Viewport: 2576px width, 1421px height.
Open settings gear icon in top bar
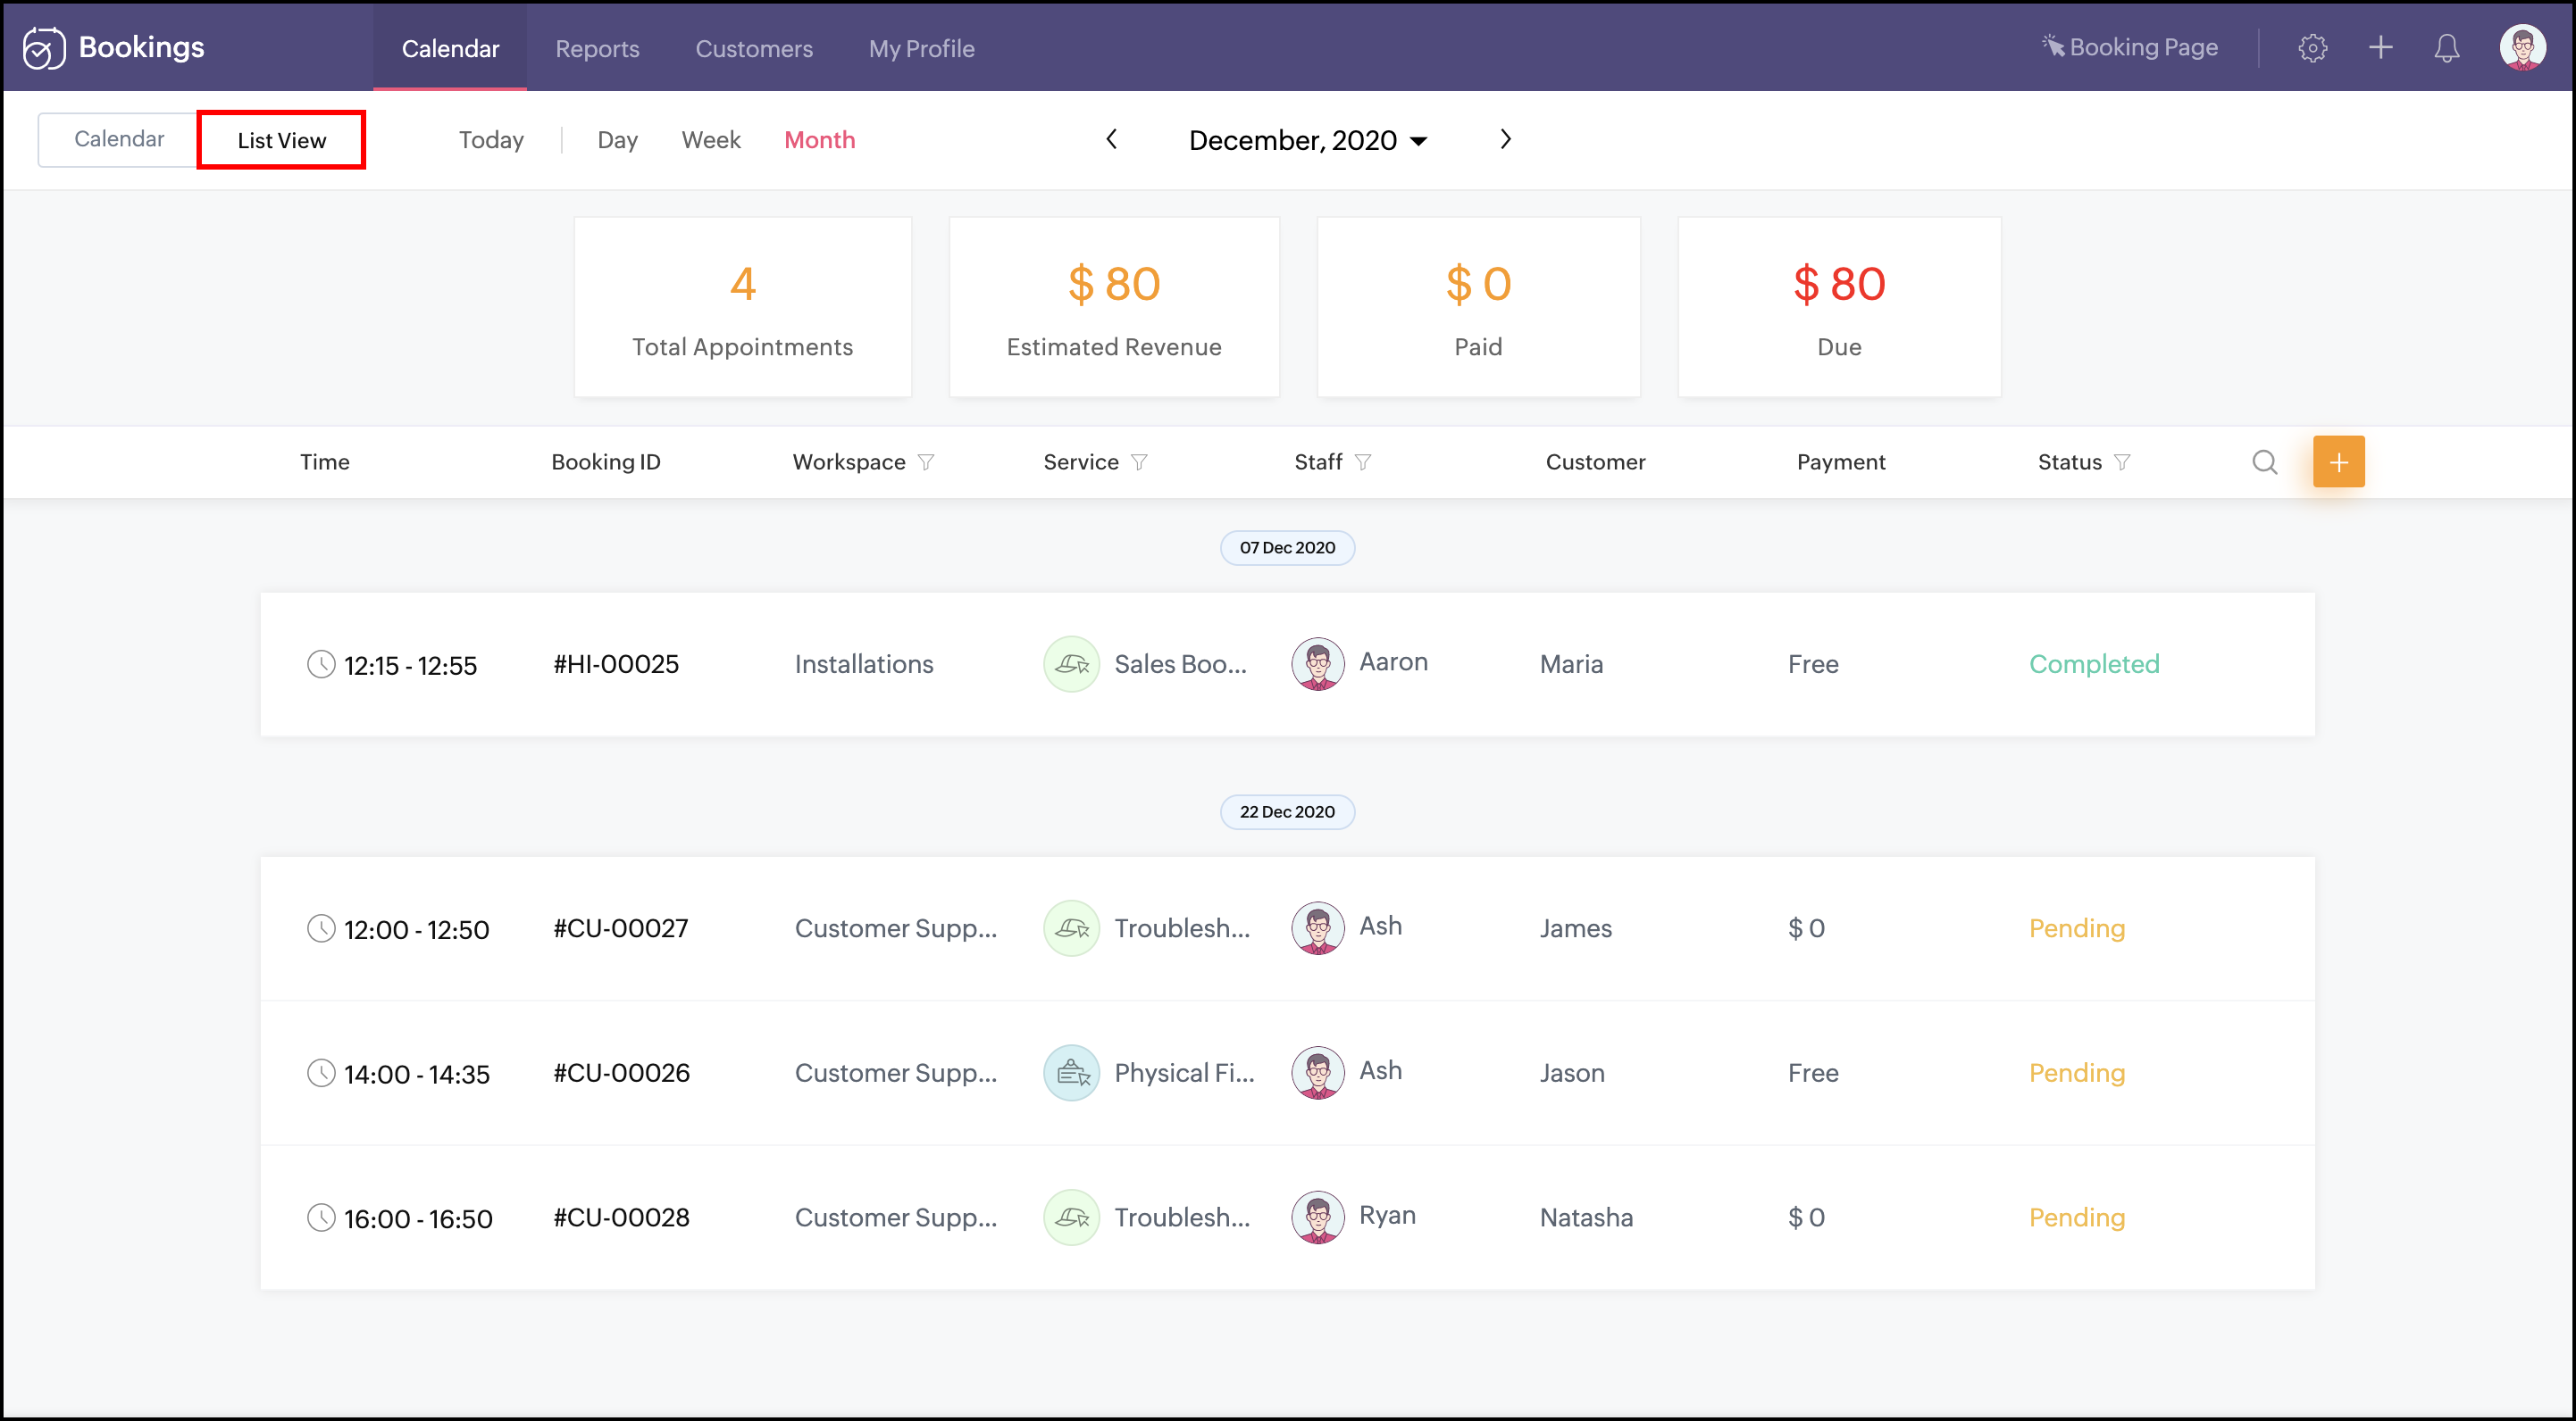[2312, 48]
